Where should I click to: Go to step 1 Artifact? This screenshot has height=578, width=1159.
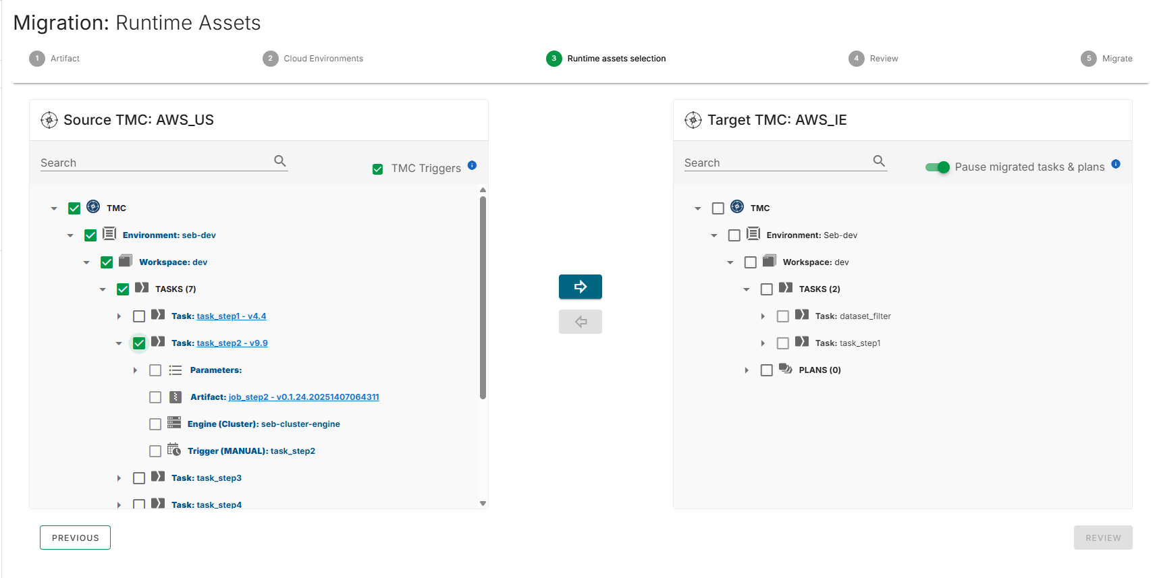pos(54,59)
